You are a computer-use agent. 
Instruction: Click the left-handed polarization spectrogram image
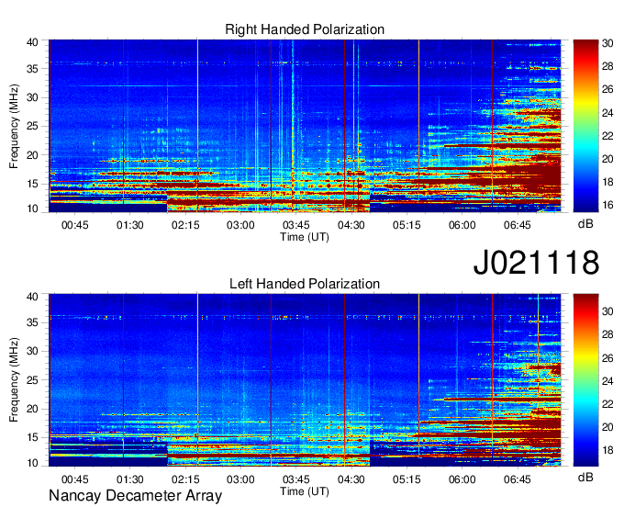tap(305, 380)
